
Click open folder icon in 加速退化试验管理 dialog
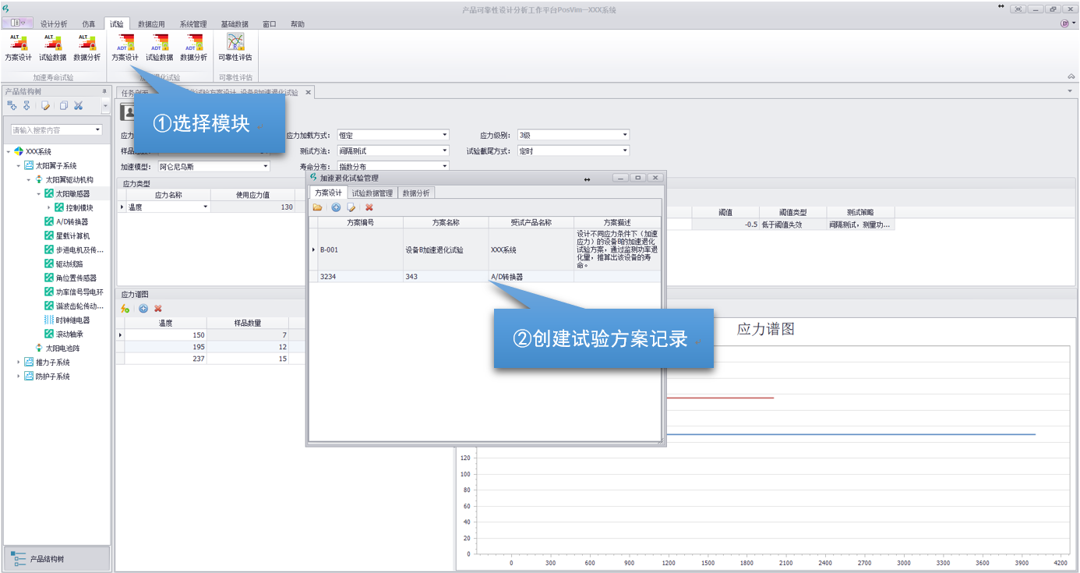318,207
